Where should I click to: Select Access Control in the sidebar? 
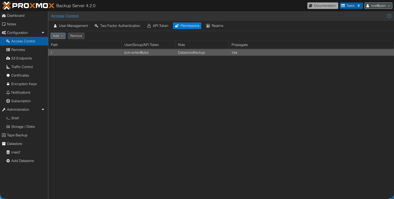(24, 41)
